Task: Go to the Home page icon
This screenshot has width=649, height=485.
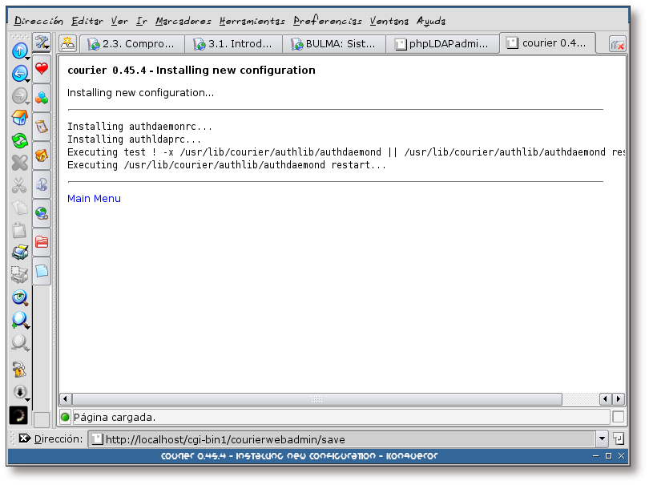Action: pyautogui.click(x=19, y=119)
